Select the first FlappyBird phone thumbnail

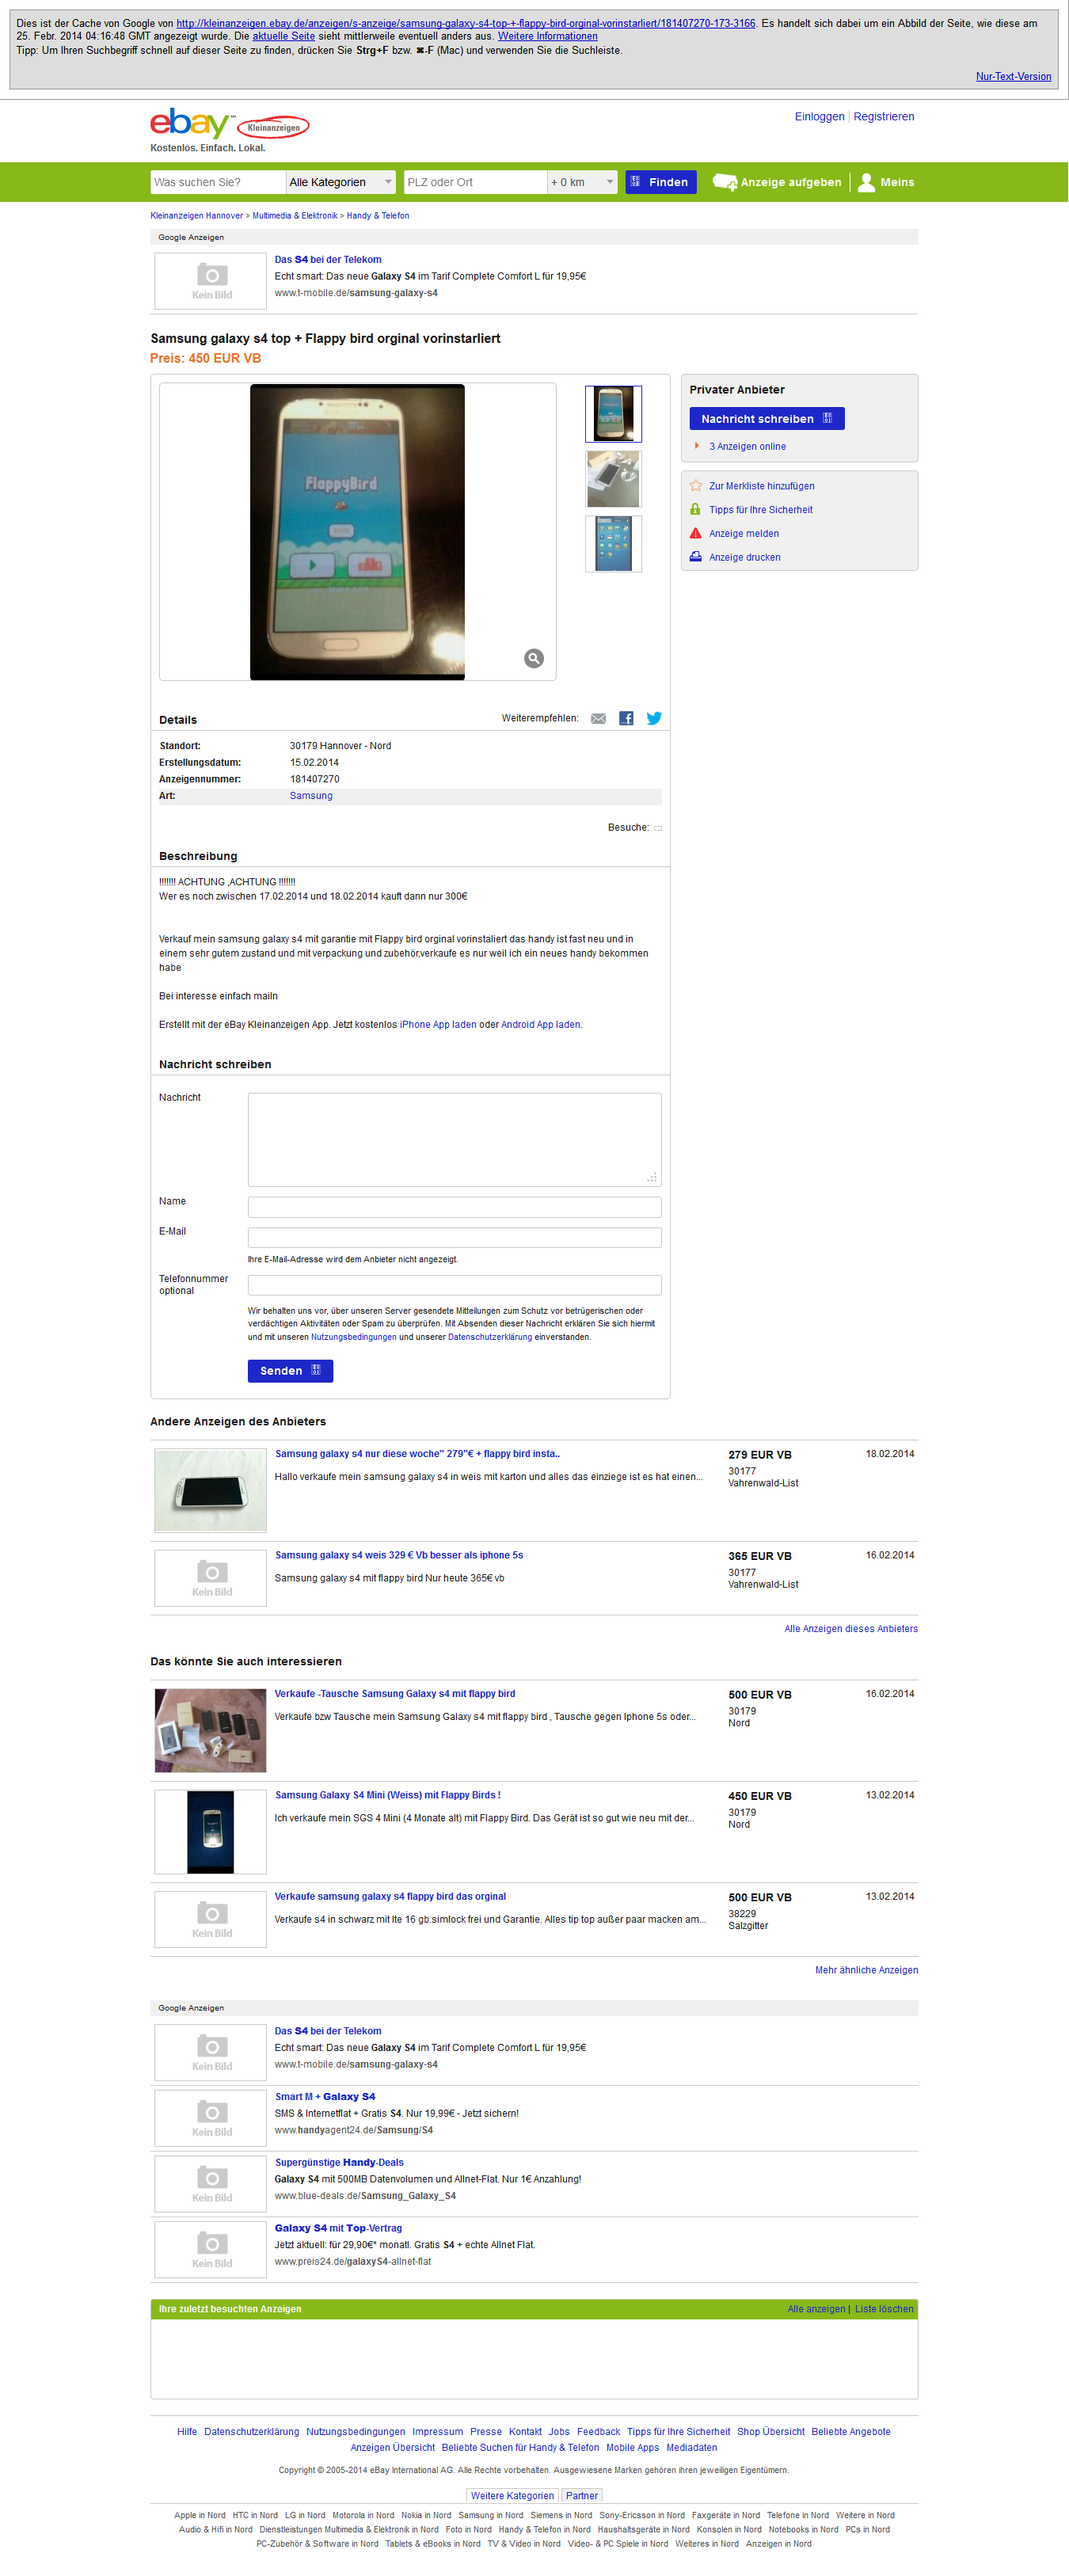click(613, 414)
